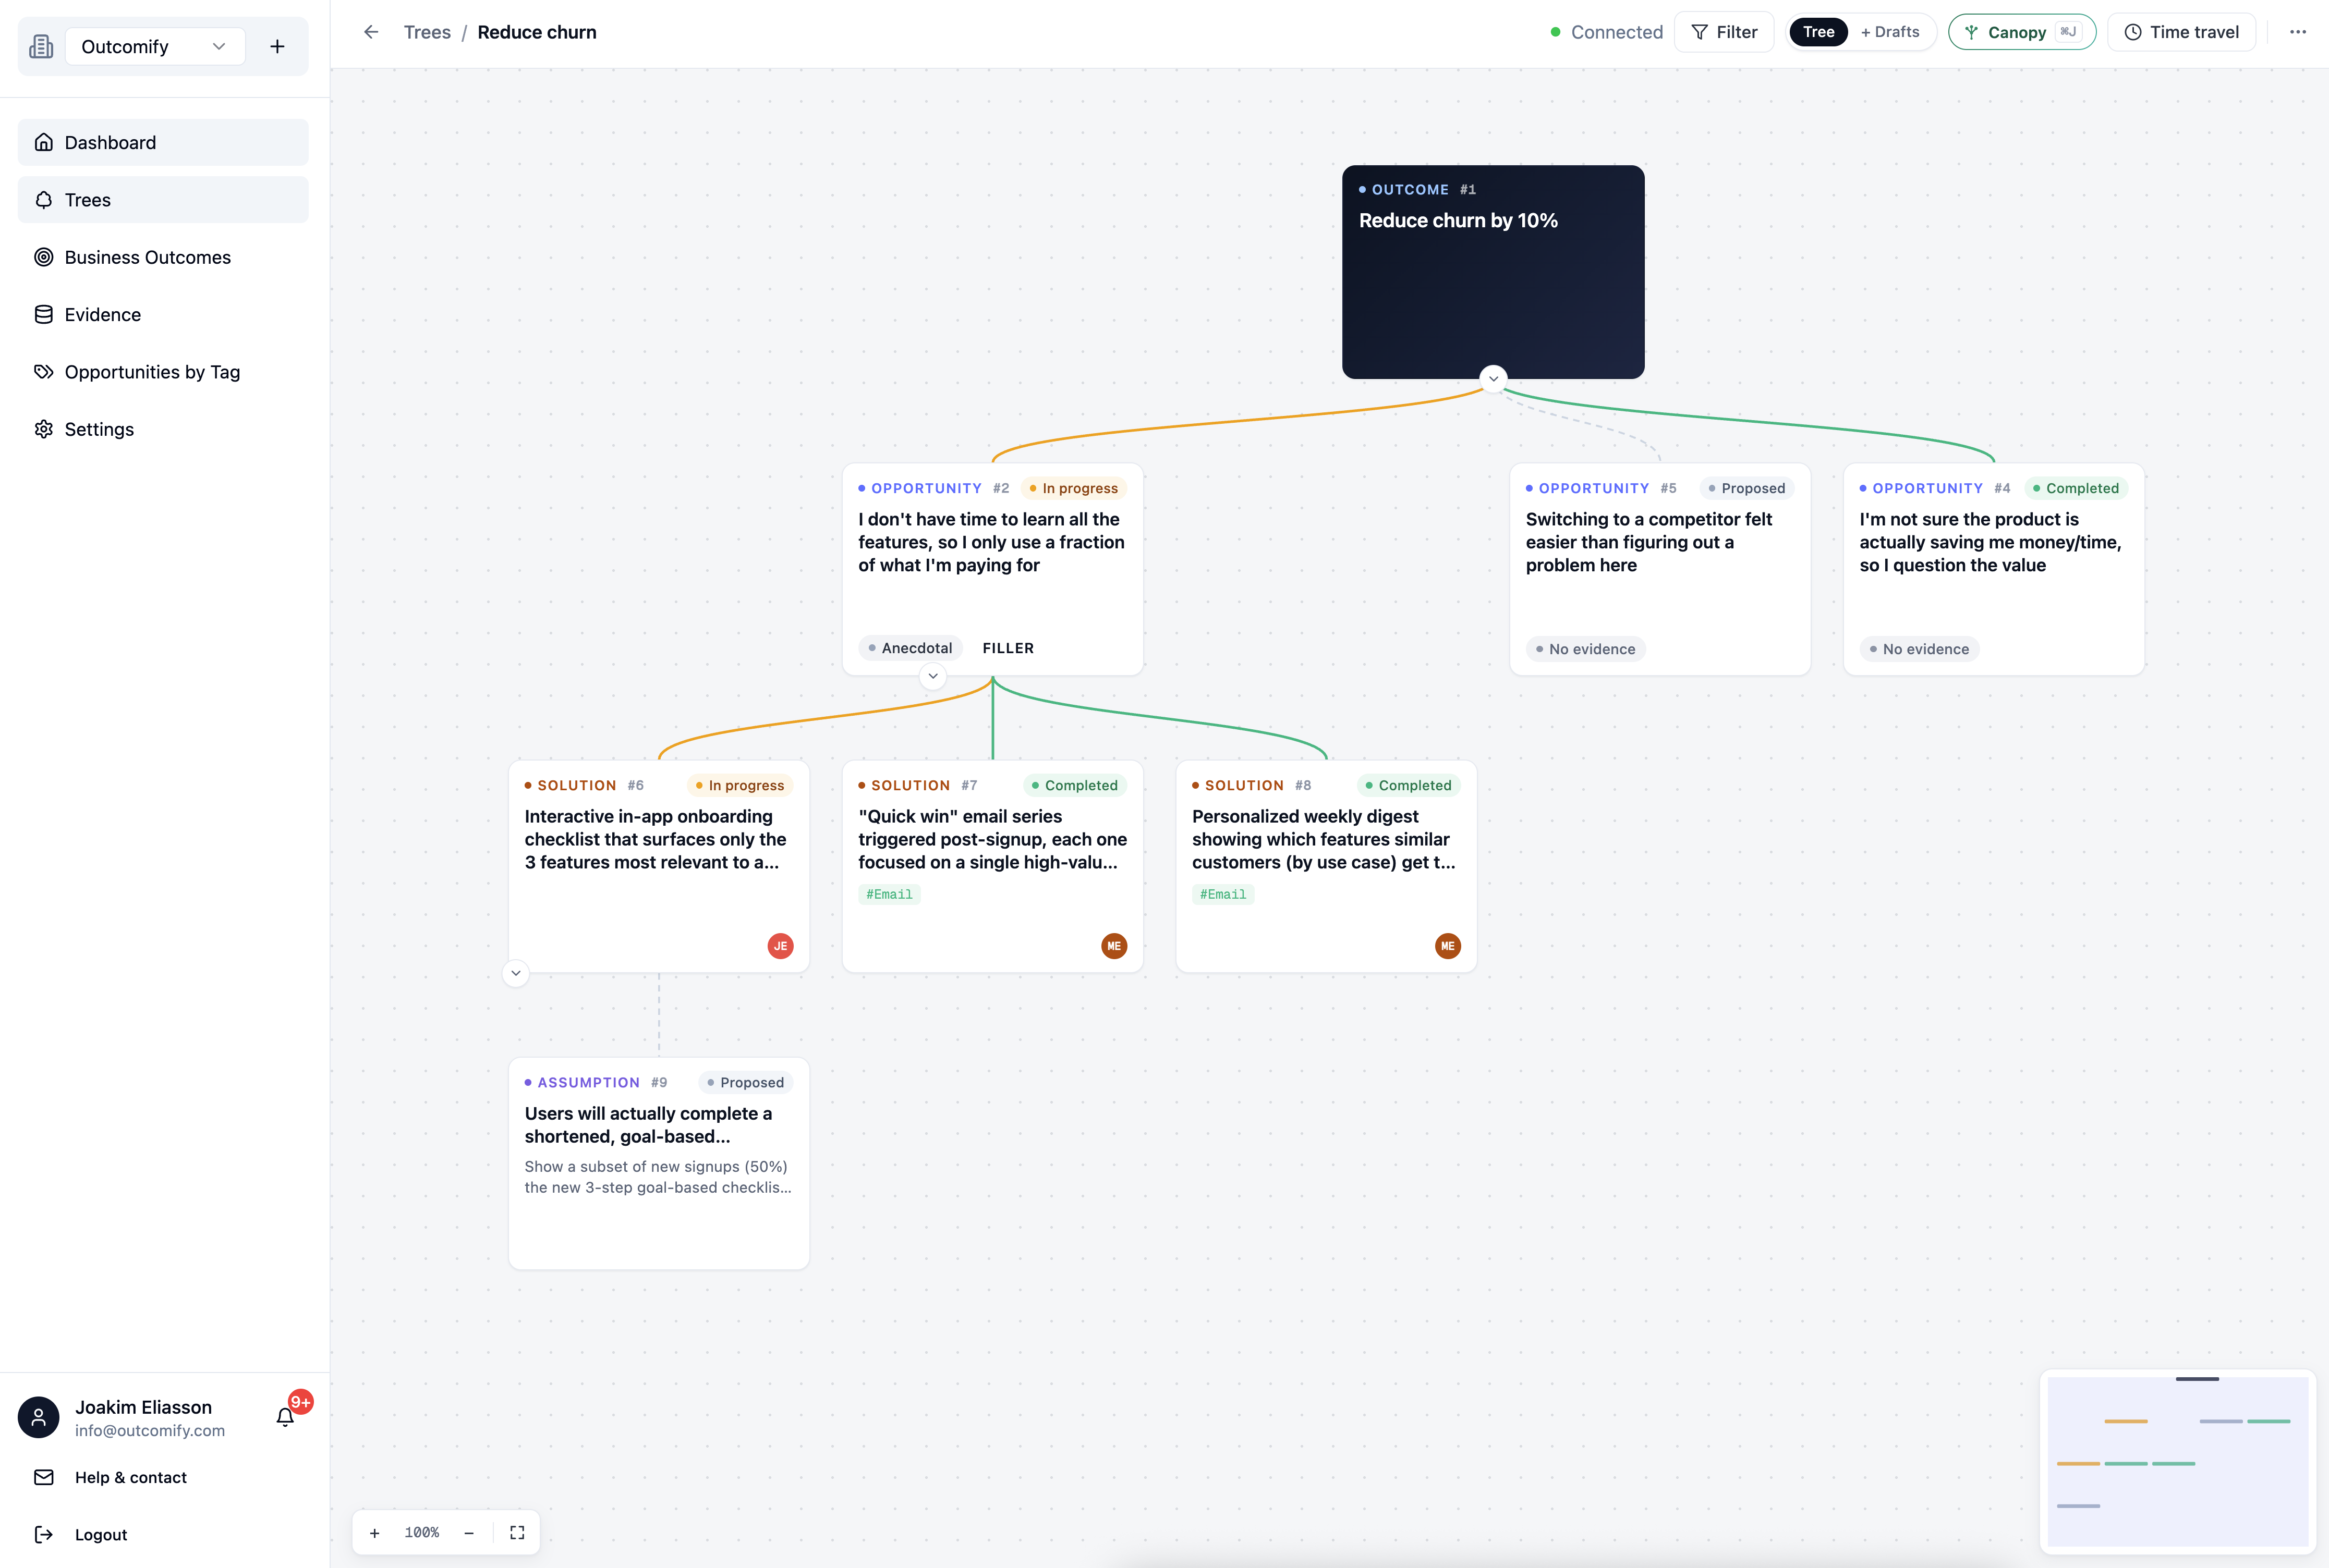Open the Outcomify workspace dropdown
Image resolution: width=2329 pixels, height=1568 pixels.
tap(155, 46)
